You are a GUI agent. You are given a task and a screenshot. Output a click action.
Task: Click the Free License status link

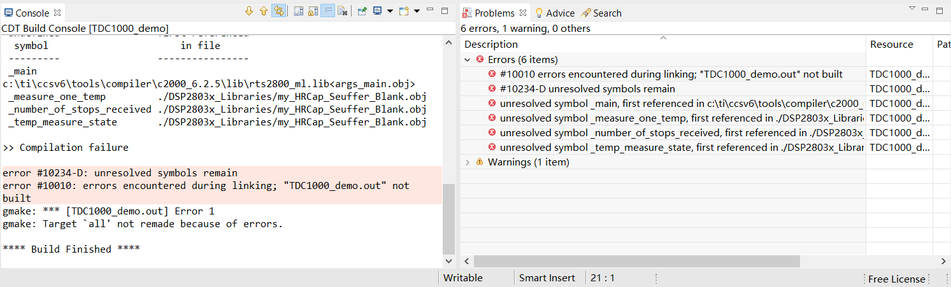tap(896, 279)
